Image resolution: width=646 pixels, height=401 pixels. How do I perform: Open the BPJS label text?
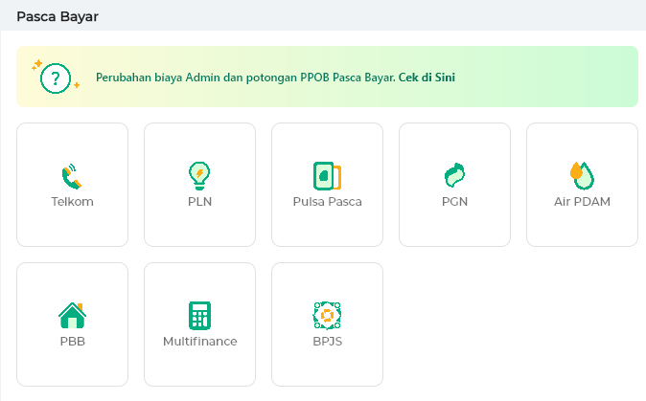coord(327,342)
